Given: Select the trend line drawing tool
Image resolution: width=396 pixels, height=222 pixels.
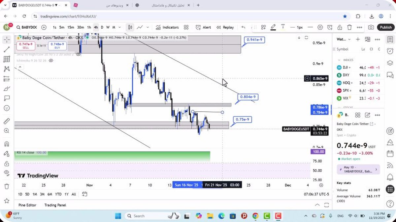Looking at the screenshot, I should tap(7, 49).
